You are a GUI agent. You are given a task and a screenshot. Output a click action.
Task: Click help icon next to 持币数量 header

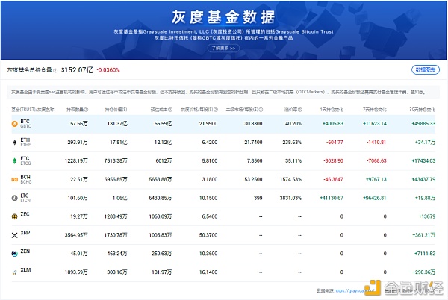tap(87, 110)
